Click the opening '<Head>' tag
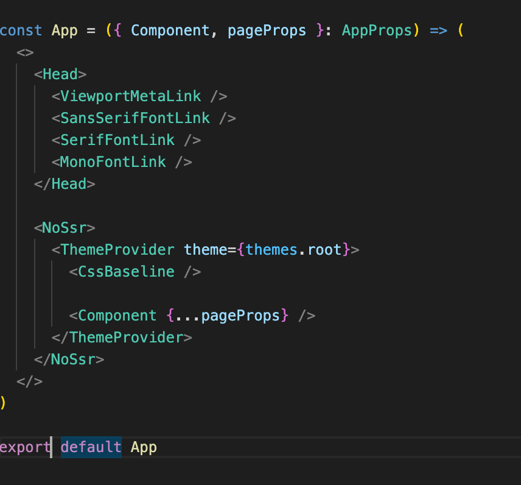Viewport: 521px width, 485px height. pos(60,74)
